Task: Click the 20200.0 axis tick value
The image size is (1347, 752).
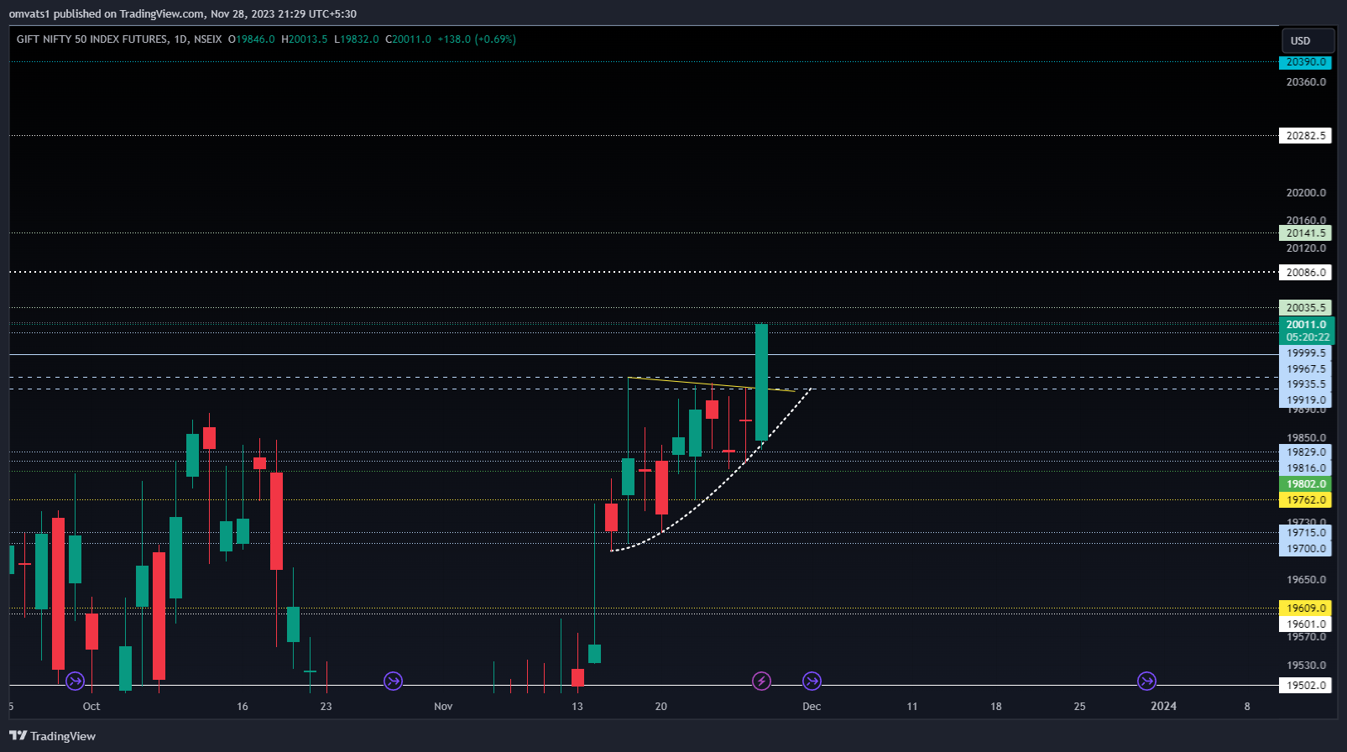Action: 1306,193
